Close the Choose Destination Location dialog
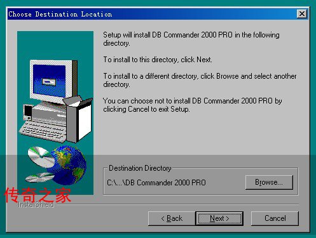 [x=302, y=14]
